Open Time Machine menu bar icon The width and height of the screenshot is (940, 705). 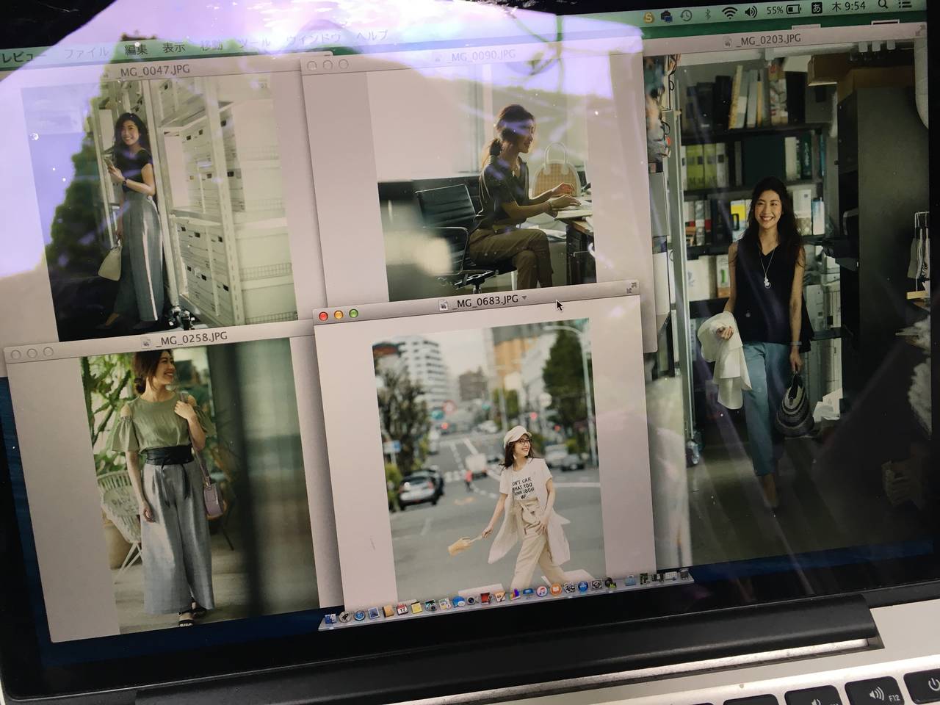click(685, 15)
